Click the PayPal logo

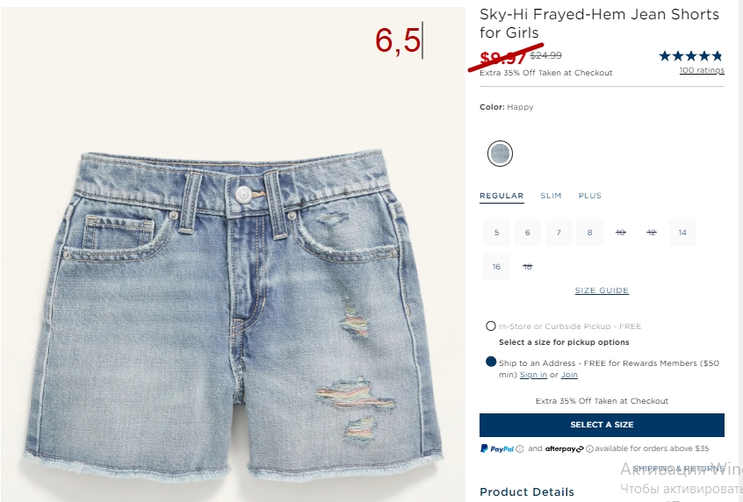click(497, 448)
